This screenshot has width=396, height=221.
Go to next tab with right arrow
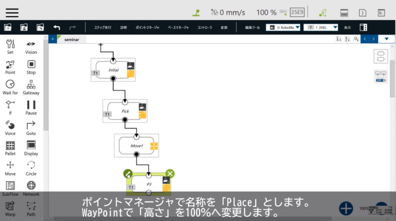(x=373, y=39)
